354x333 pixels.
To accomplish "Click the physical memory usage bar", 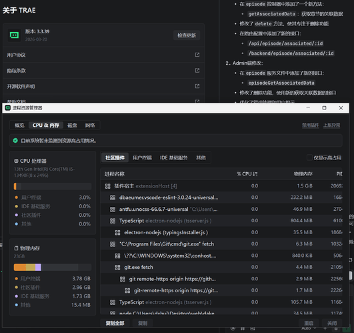I will coord(53,267).
